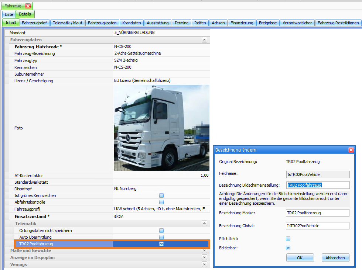
Task: Expand the Maße und Gewichte section
Action: (x=204, y=251)
